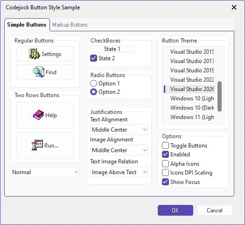The width and height of the screenshot is (245, 225).
Task: Select the Option 2 radio button
Action: pos(93,91)
